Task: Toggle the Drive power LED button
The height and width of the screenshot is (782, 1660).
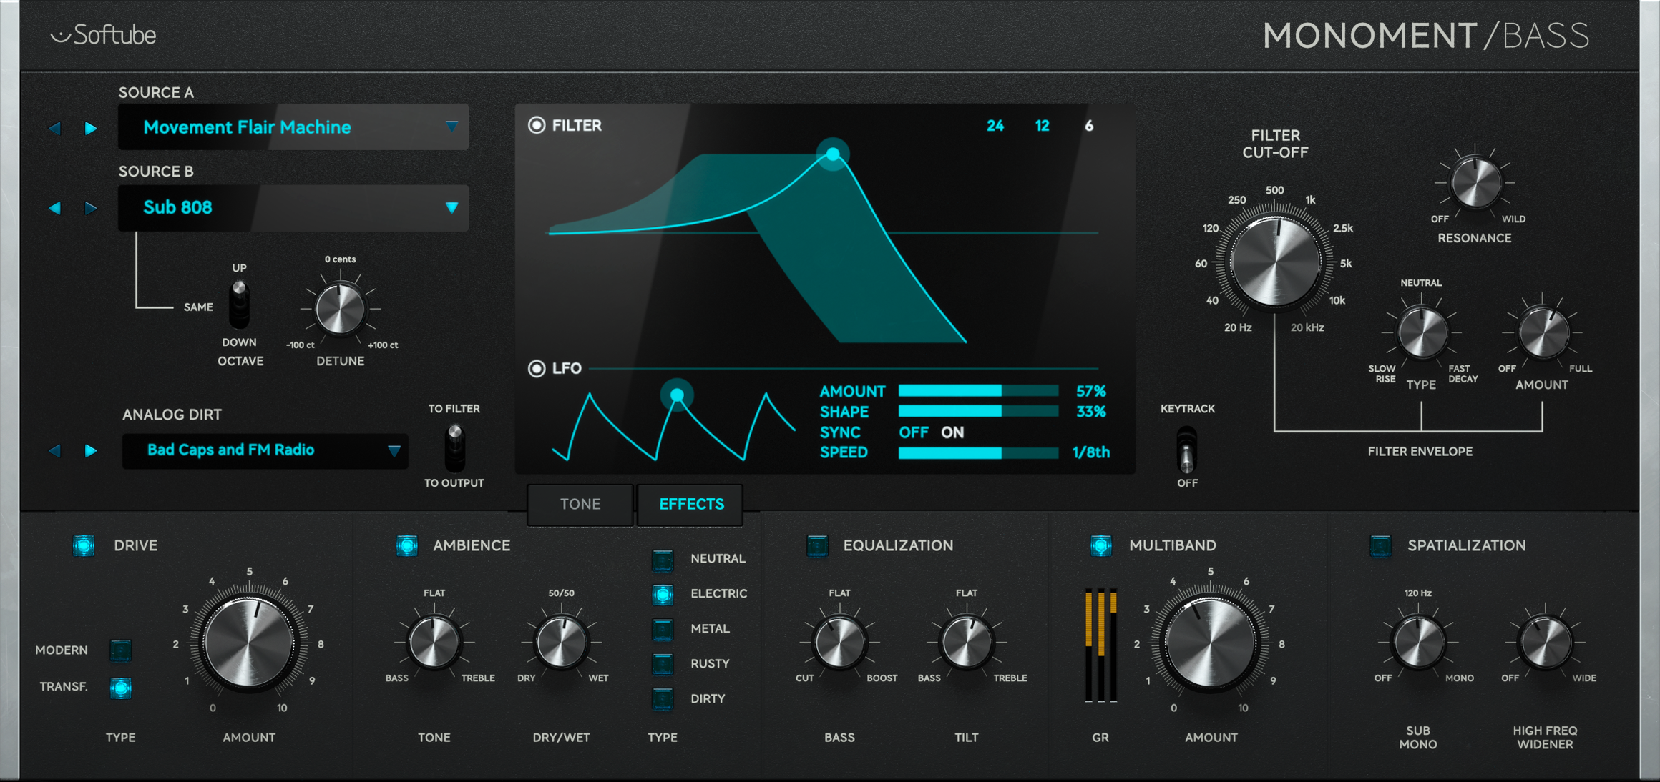Action: (x=84, y=545)
